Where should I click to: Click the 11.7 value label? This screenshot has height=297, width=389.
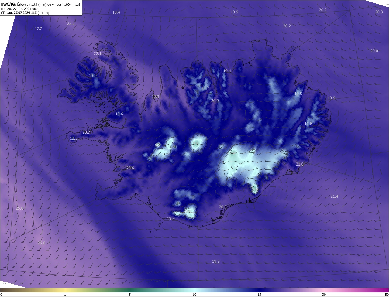click(205, 88)
